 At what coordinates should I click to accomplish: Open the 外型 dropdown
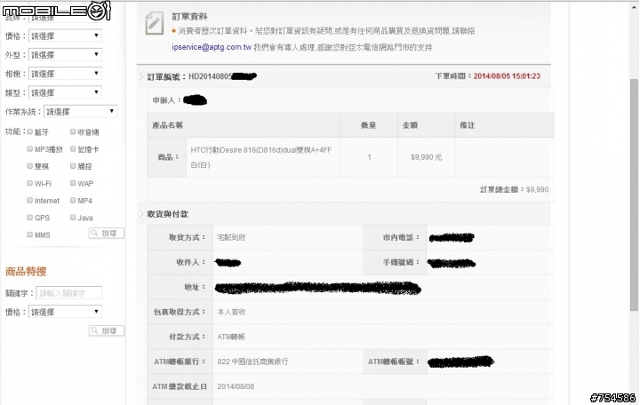coord(65,55)
